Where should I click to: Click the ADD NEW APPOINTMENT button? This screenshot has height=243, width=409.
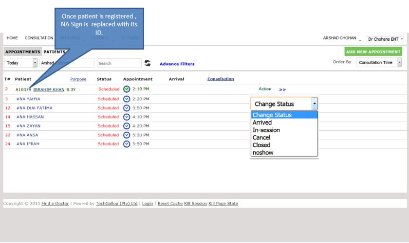point(373,52)
